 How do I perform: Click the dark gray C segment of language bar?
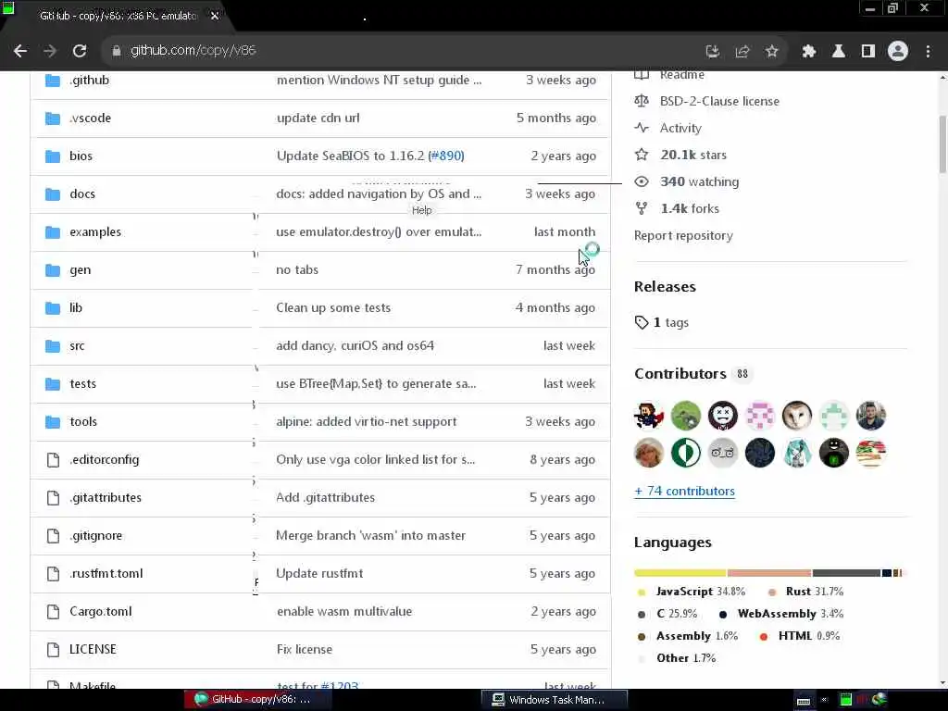point(846,572)
